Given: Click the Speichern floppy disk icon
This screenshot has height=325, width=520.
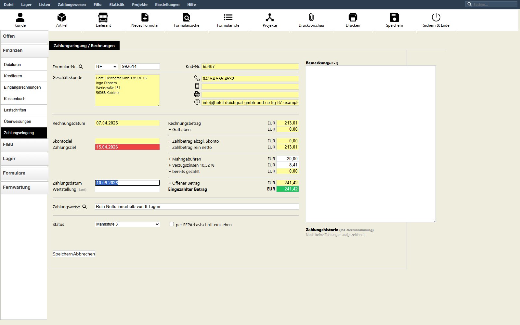Looking at the screenshot, I should tap(395, 17).
